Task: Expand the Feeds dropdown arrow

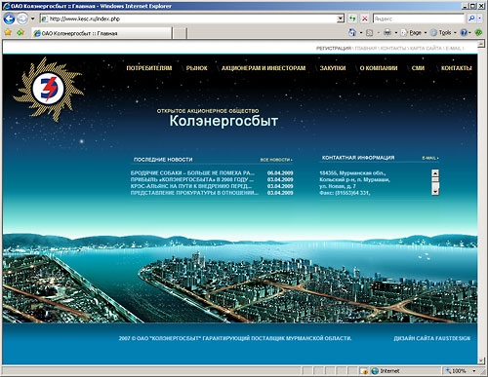Action: pos(379,33)
